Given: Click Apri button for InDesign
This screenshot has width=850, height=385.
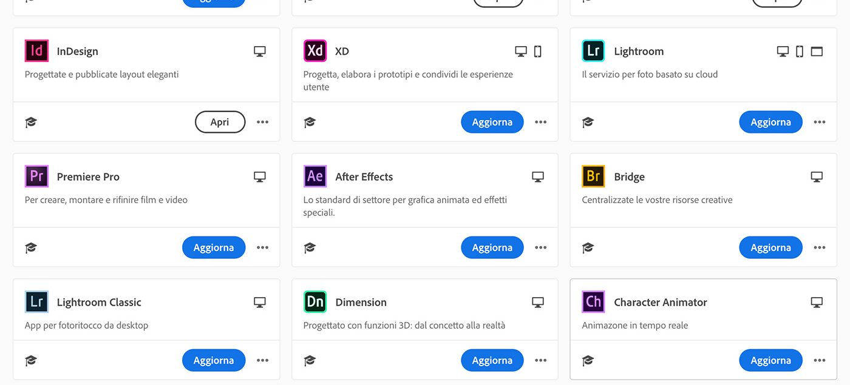Looking at the screenshot, I should point(220,122).
